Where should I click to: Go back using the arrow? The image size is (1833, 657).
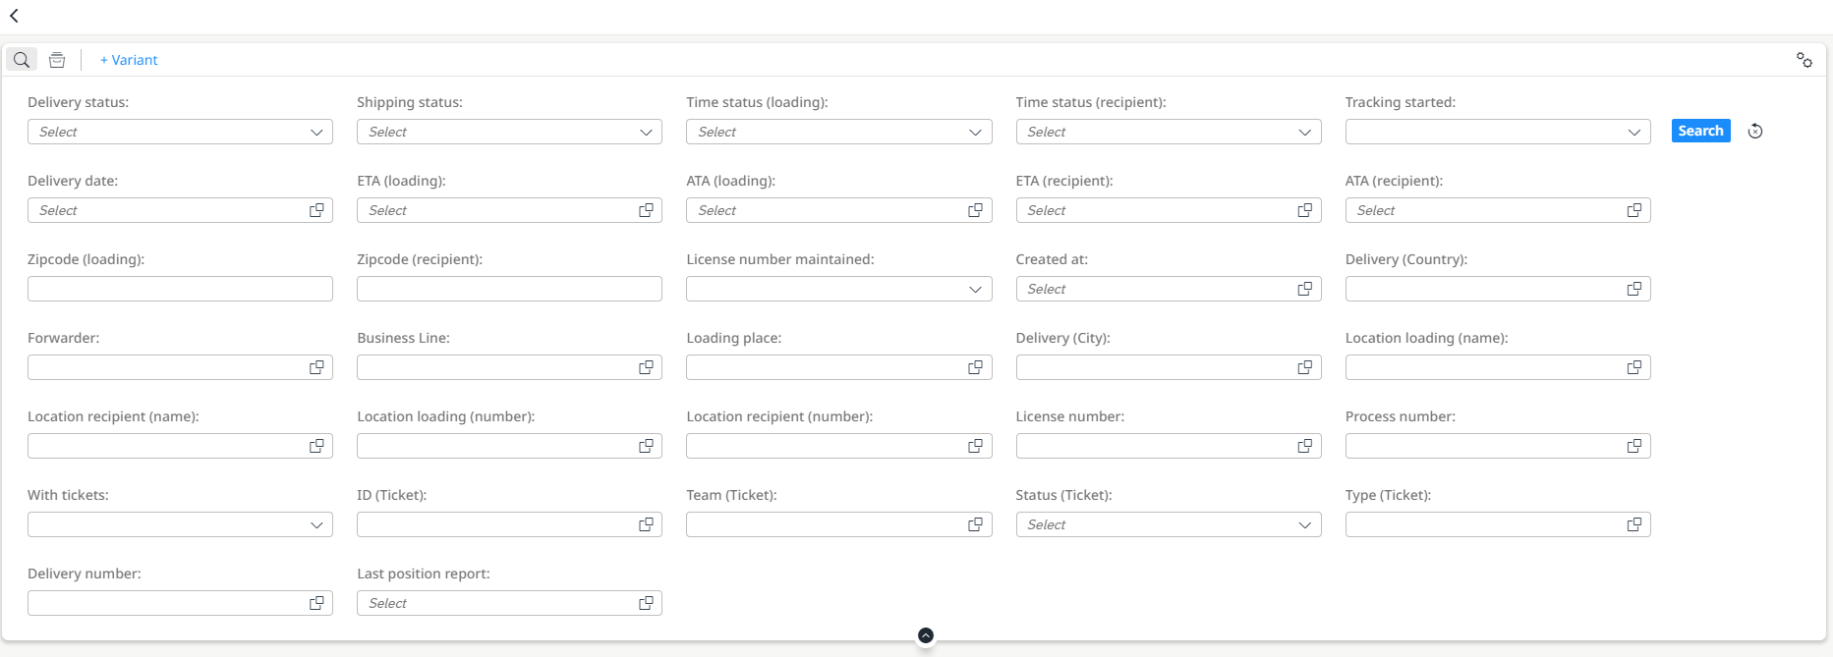pyautogui.click(x=14, y=16)
